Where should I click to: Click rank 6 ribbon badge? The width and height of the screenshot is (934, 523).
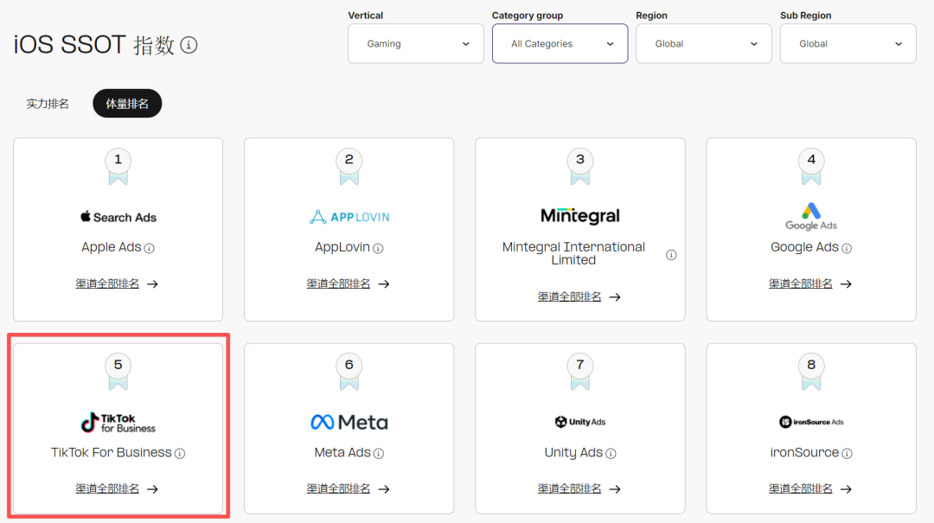click(349, 373)
